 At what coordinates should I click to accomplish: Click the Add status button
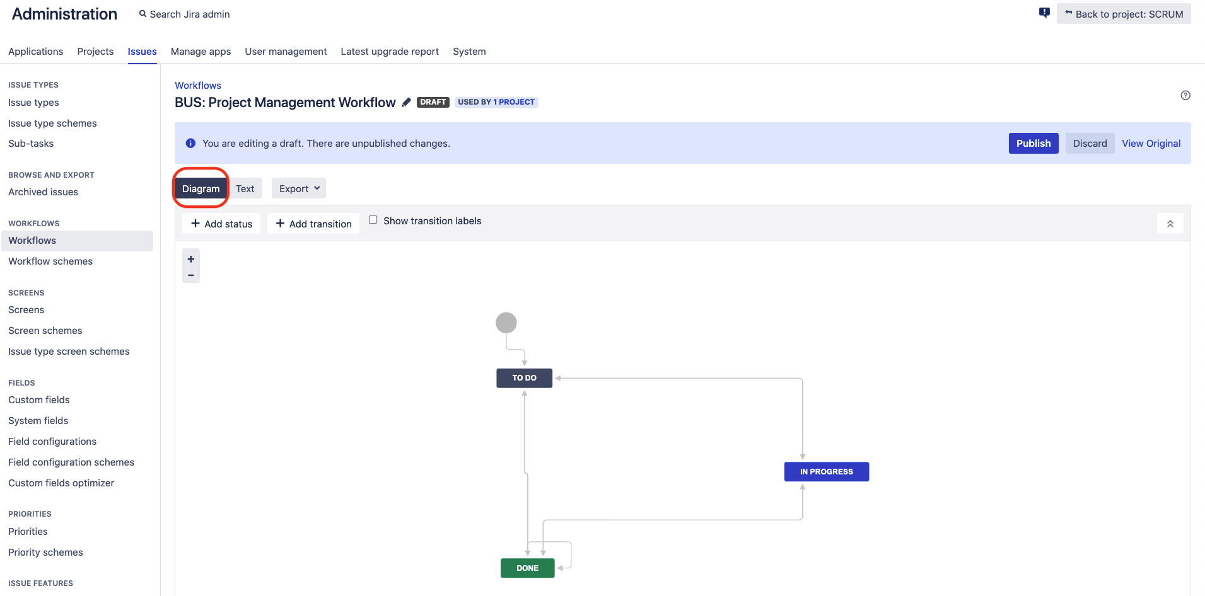[221, 224]
